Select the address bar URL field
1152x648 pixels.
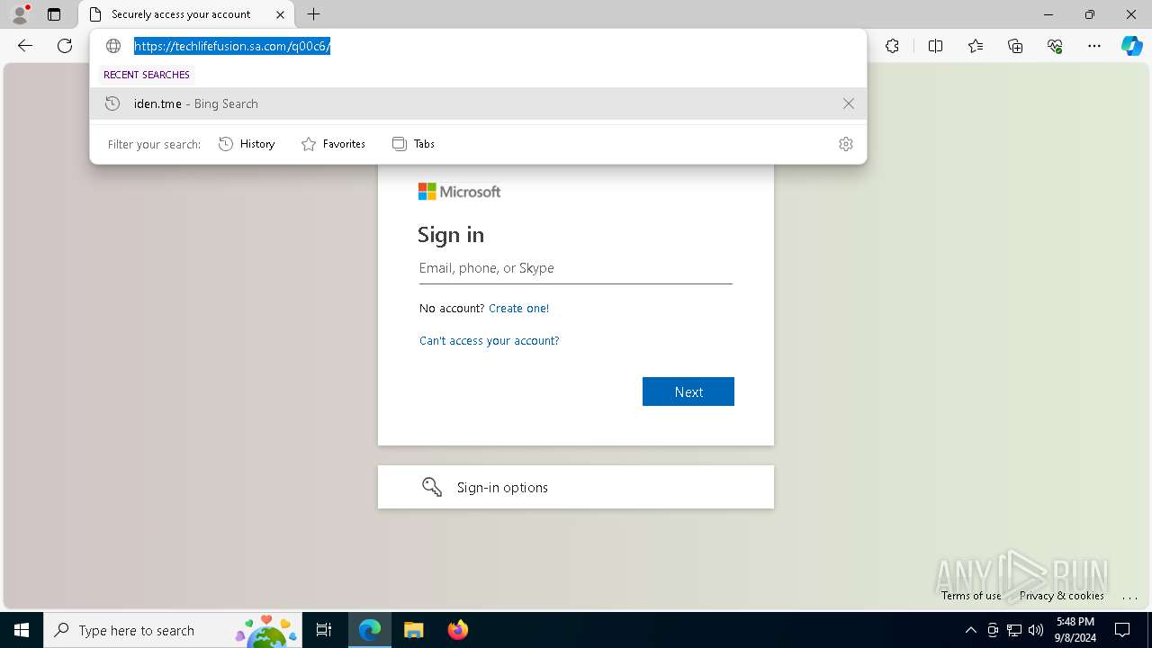(486, 46)
